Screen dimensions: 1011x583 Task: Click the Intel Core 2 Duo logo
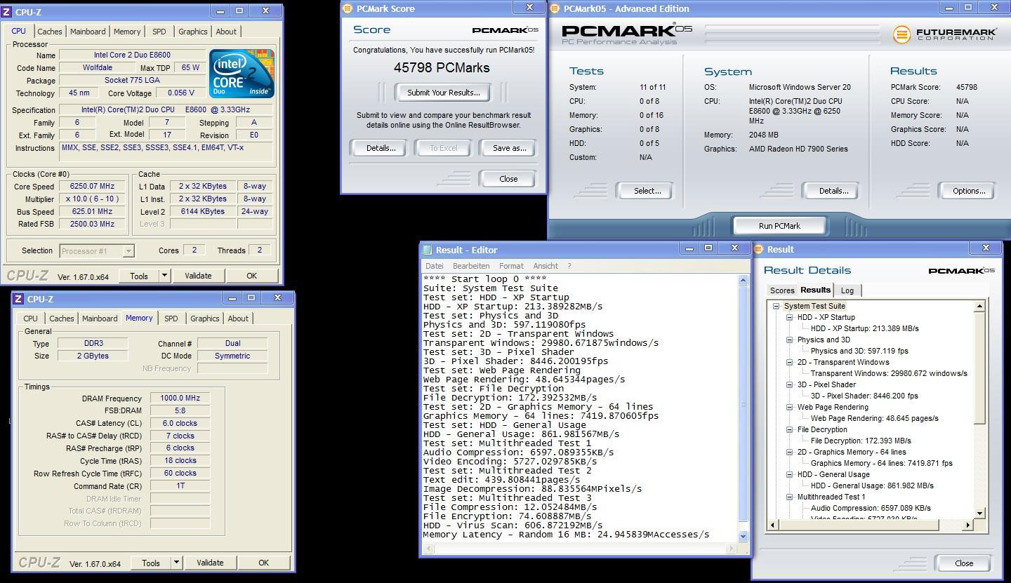(242, 74)
